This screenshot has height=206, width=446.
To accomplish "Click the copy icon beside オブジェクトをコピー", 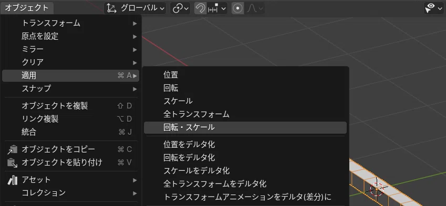I will coord(12,149).
